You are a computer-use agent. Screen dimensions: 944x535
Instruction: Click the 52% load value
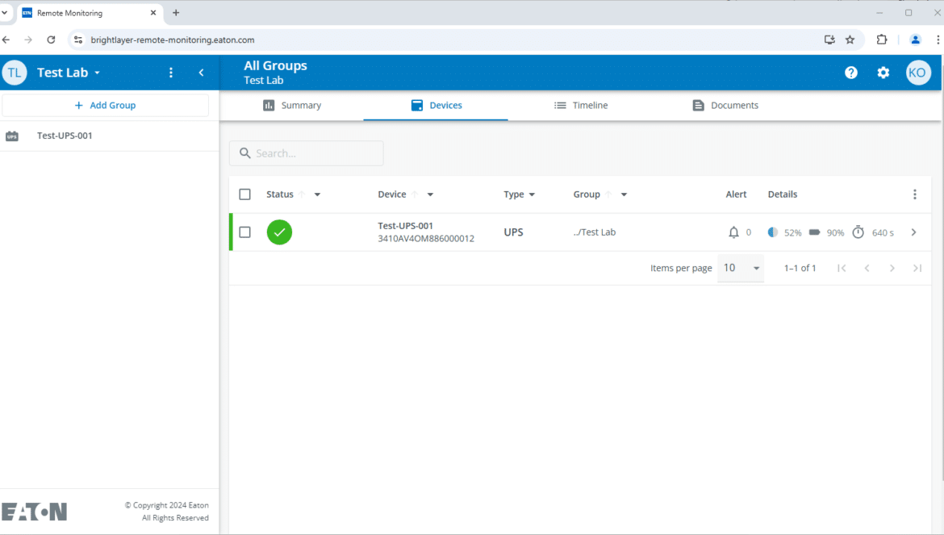(792, 233)
